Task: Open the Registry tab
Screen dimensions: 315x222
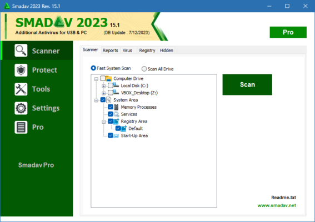Action: pyautogui.click(x=147, y=51)
